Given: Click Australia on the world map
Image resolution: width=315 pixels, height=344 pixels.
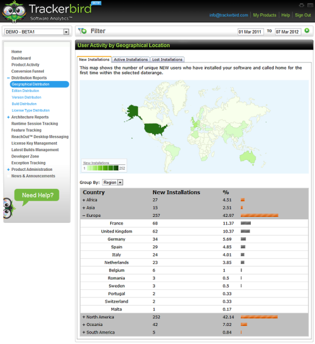Looking at the screenshot, I should point(248,157).
